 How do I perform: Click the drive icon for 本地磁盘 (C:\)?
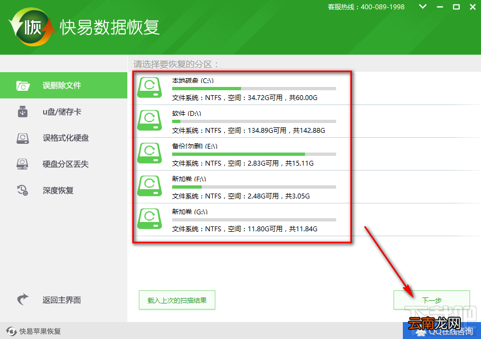[149, 87]
